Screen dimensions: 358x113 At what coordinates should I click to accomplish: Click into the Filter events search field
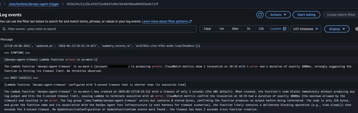tap(98, 29)
